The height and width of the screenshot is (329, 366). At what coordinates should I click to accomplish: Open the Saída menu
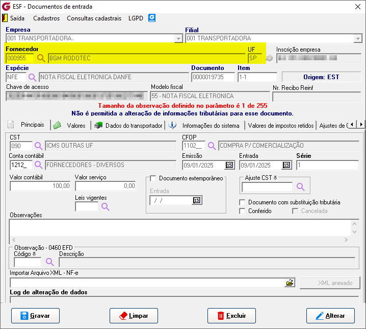point(17,18)
